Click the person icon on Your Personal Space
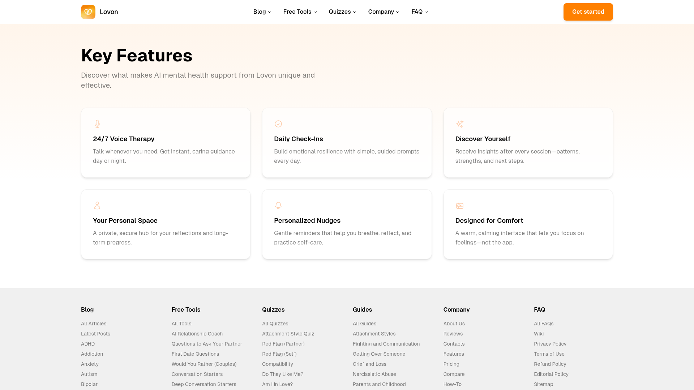Screen dimensions: 694x390 pyautogui.click(x=97, y=205)
